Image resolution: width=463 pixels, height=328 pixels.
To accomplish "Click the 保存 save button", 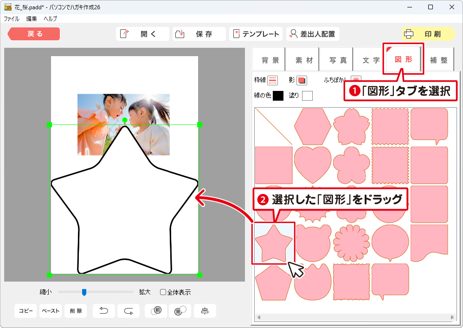I will click(199, 34).
